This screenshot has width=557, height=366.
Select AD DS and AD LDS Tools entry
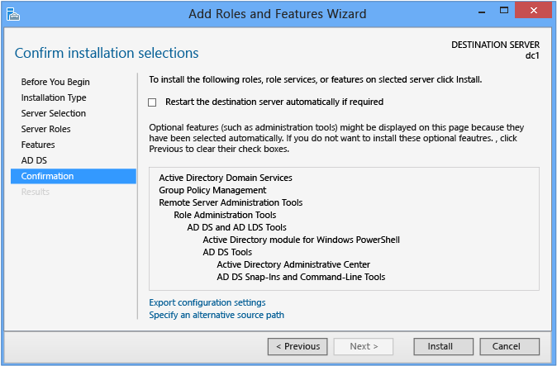tap(236, 227)
